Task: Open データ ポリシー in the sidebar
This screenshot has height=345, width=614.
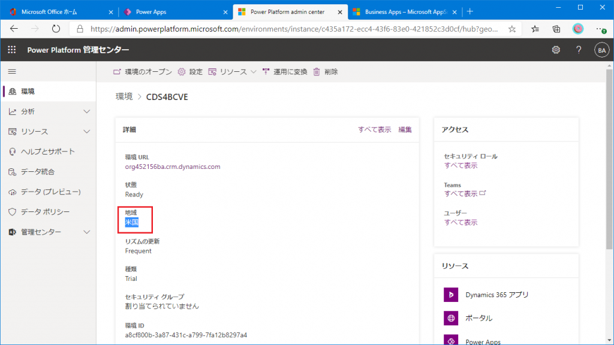Action: click(x=49, y=211)
